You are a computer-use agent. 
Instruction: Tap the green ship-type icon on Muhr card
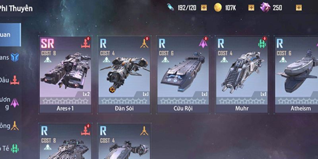262,43
